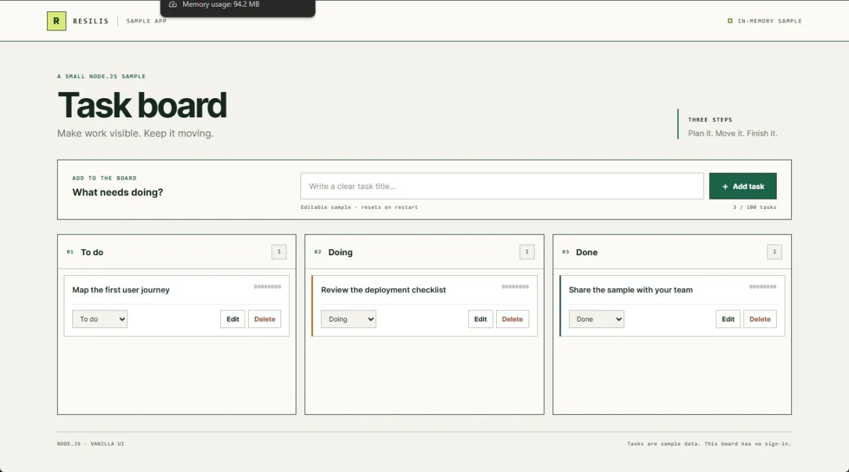Click the Doing column count badge

click(x=527, y=252)
